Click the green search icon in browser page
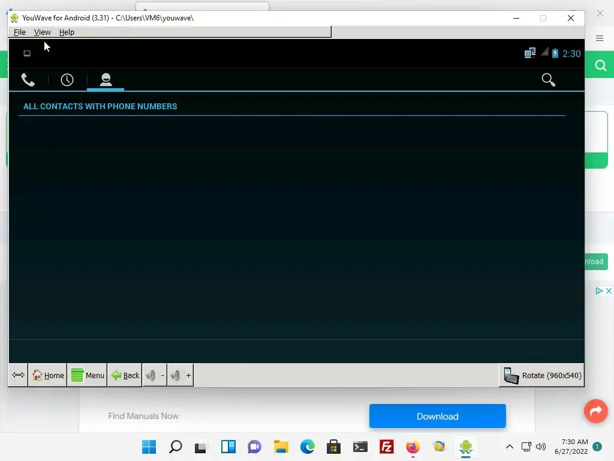 point(600,65)
